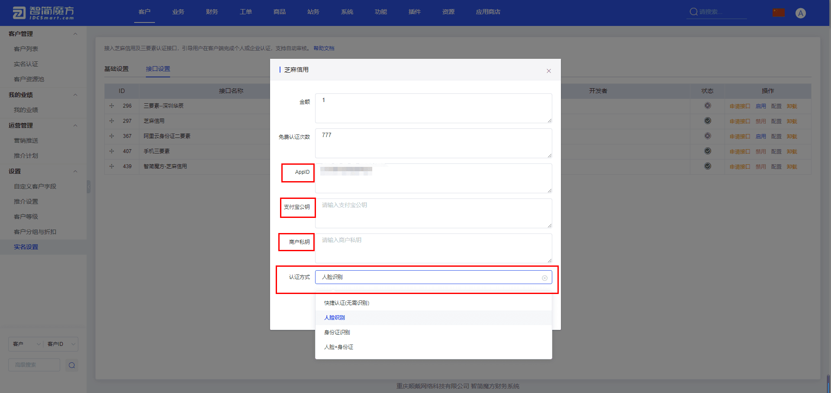Collapse the 我的业绩 sidebar section
Image resolution: width=831 pixels, height=393 pixels.
click(x=75, y=95)
